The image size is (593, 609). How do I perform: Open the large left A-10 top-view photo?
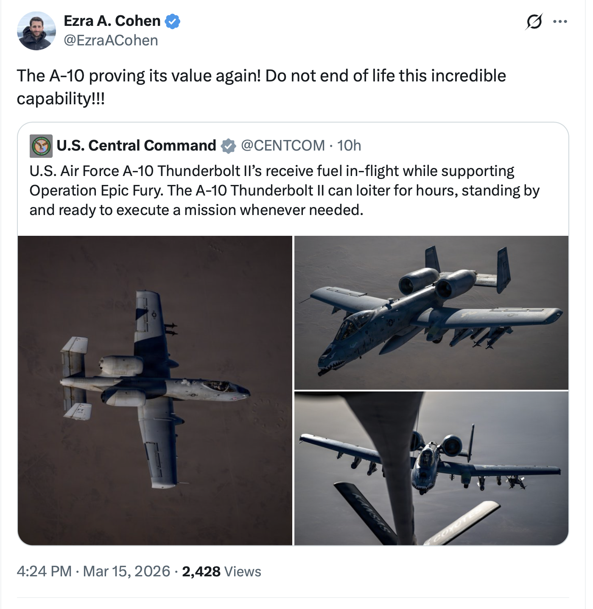coord(155,390)
